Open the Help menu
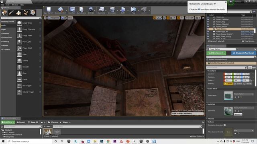The image size is (257, 144). coord(22,5)
